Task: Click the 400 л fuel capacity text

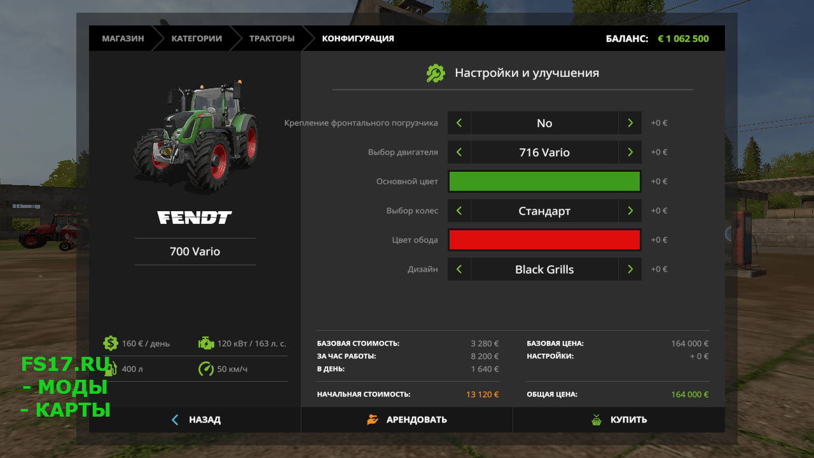Action: click(x=133, y=369)
